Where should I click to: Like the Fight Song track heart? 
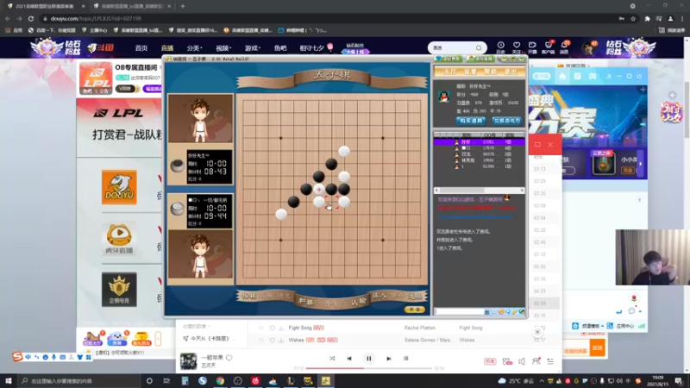coord(272,328)
